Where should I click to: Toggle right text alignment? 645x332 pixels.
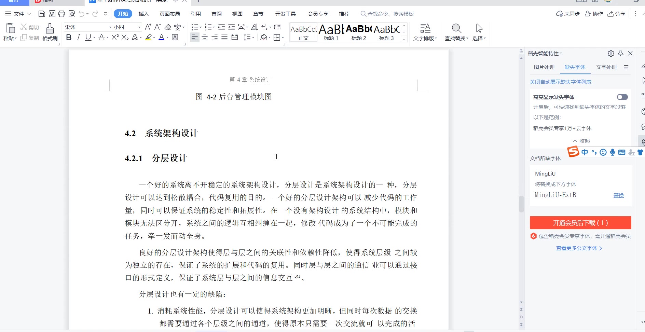pyautogui.click(x=215, y=37)
